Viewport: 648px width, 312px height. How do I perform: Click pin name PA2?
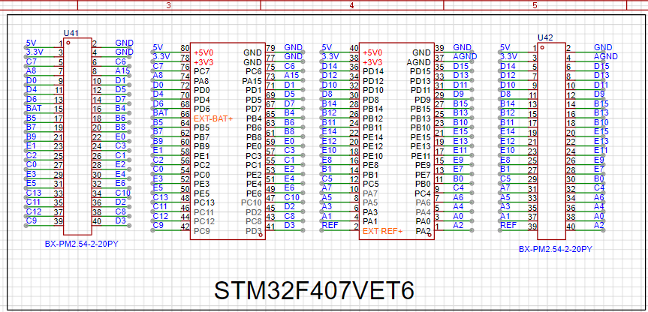click(423, 230)
